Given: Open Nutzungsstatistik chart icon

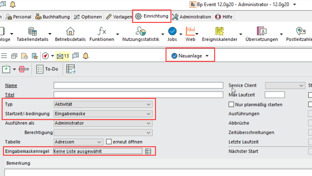Looking at the screenshot, I should tap(141, 31).
